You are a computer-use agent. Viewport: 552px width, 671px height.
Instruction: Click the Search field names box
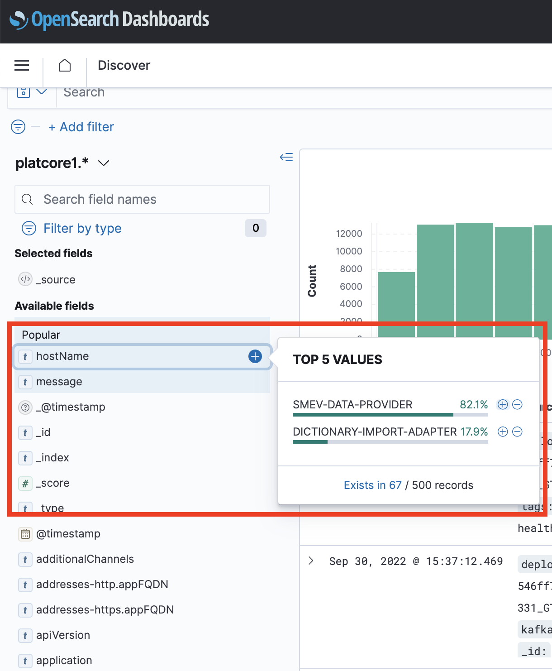[x=143, y=199]
